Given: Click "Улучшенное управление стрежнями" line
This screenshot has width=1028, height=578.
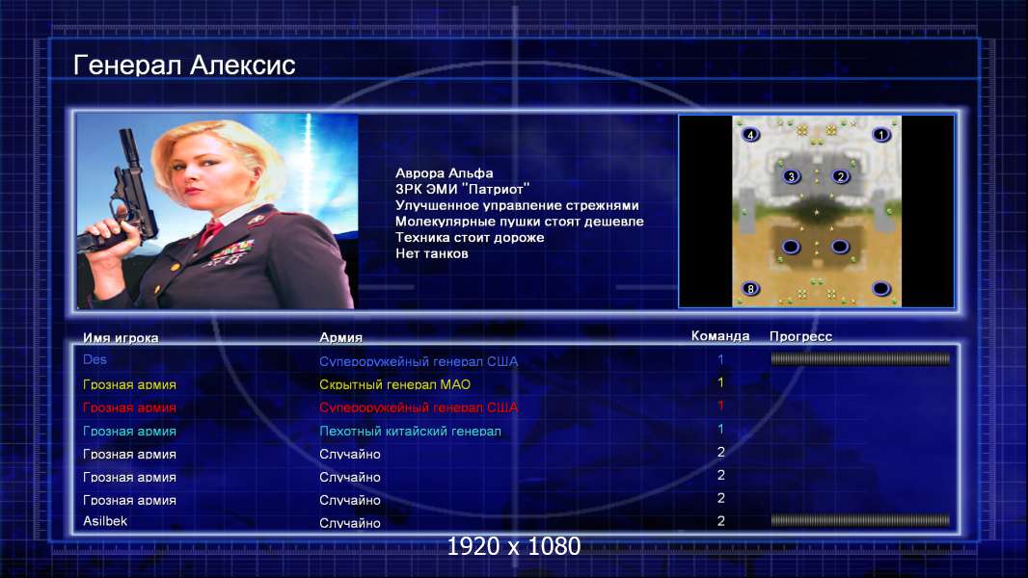Looking at the screenshot, I should [x=517, y=205].
